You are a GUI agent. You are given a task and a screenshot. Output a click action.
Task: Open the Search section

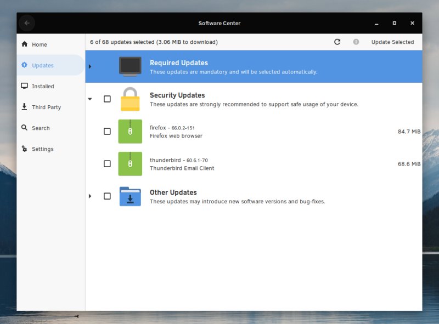50,128
